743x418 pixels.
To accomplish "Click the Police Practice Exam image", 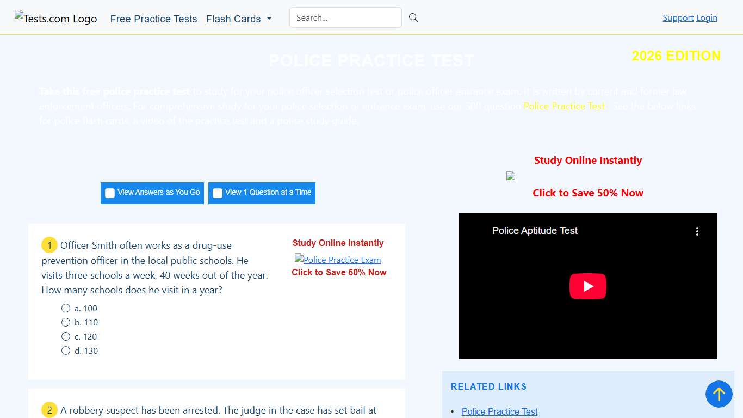I will point(338,260).
